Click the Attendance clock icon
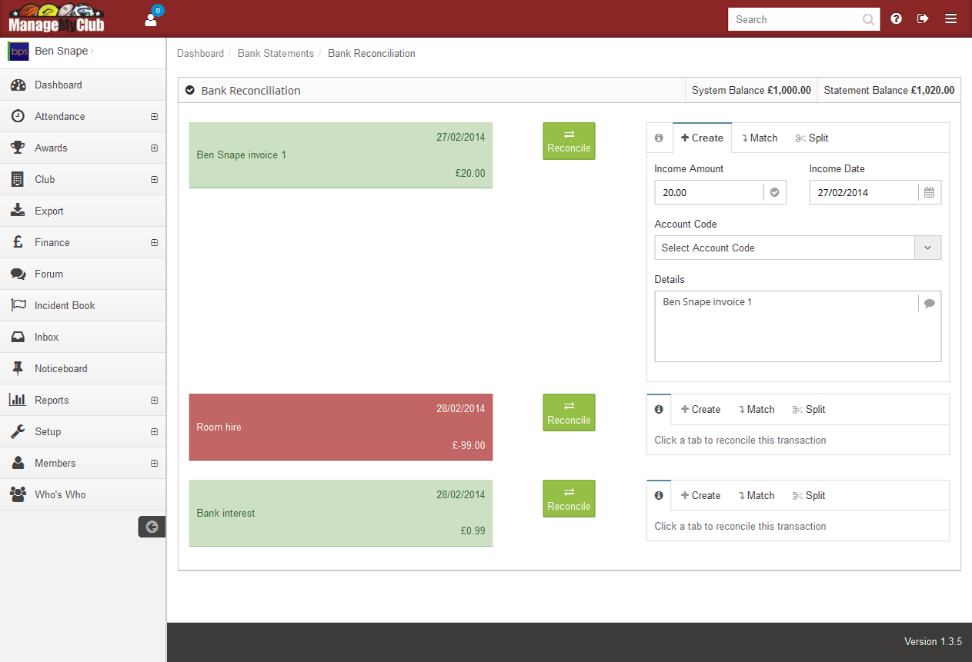The width and height of the screenshot is (972, 662). point(18,116)
